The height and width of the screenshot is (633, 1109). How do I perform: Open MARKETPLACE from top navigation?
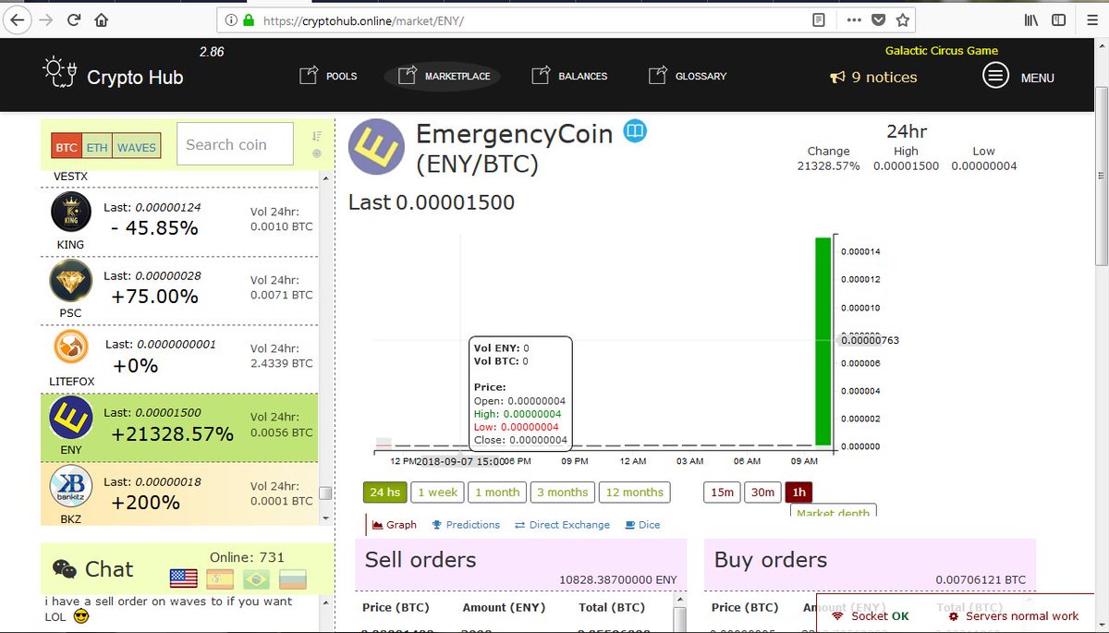pyautogui.click(x=444, y=76)
